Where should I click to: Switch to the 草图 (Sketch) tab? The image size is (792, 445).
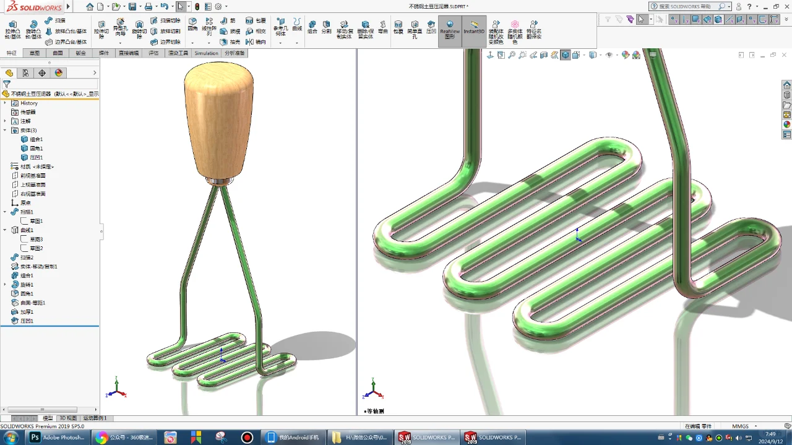[35, 53]
